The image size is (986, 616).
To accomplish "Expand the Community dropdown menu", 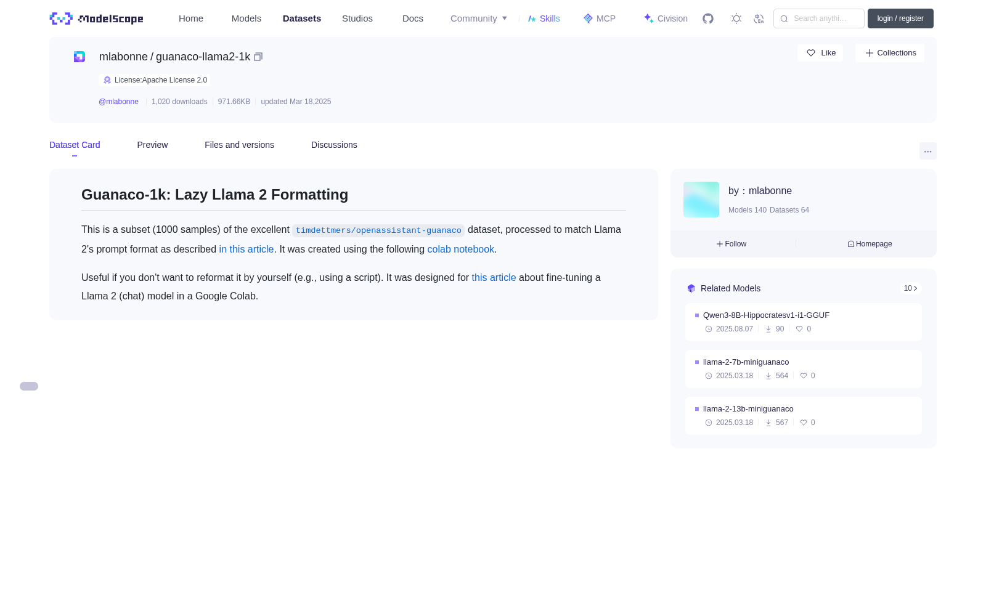I will 479,18.
